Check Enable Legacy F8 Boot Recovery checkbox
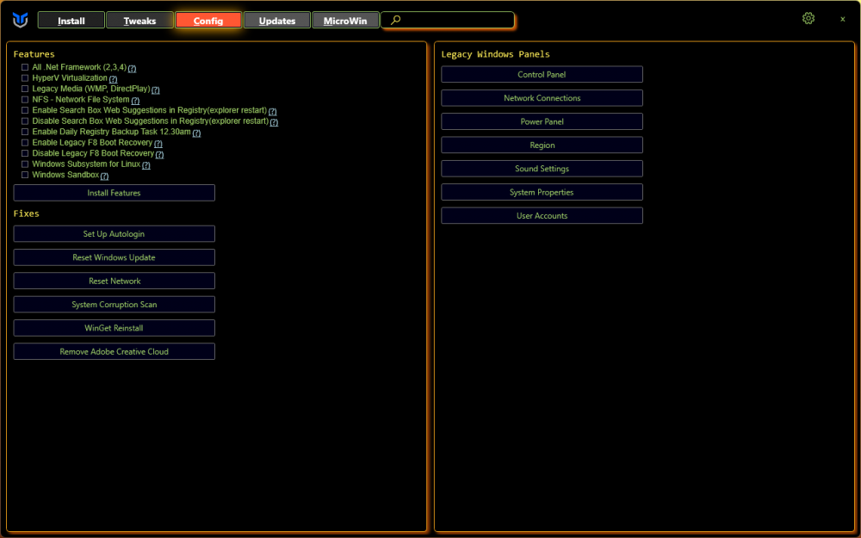 click(25, 142)
